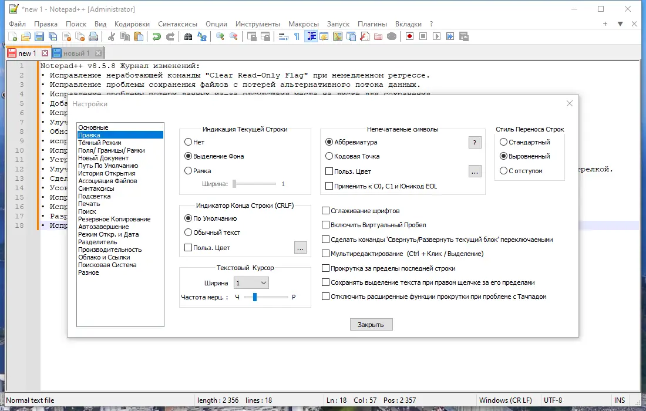Click the Save All toolbar icon
646x411 pixels.
coord(53,36)
